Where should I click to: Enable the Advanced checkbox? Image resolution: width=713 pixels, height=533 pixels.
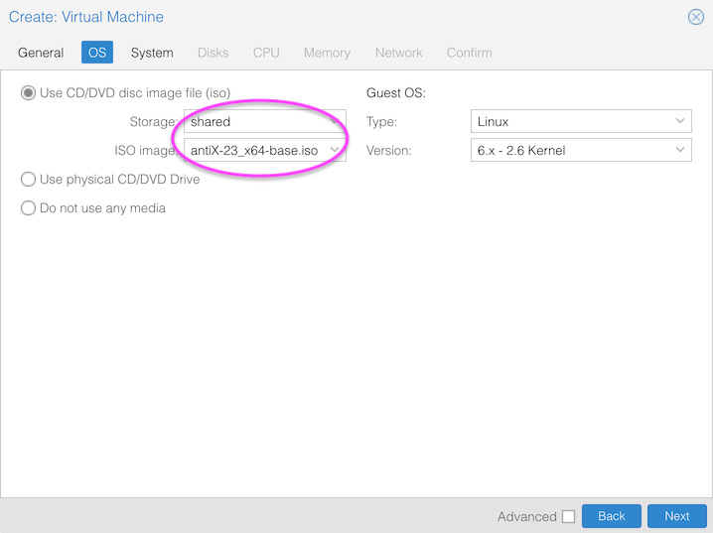(568, 516)
